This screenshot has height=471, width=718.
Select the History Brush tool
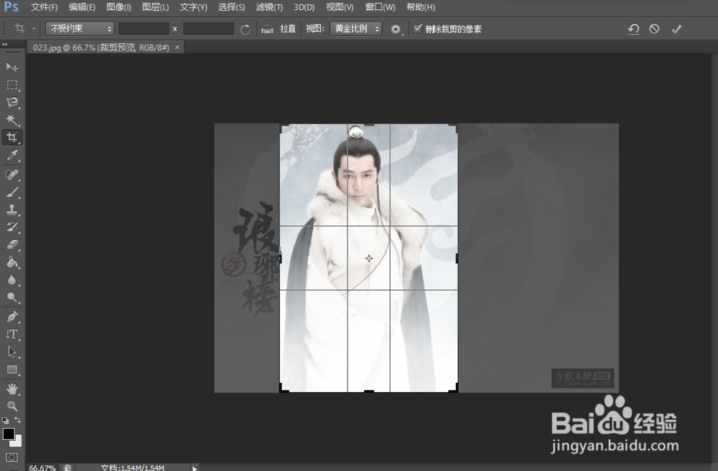12,227
